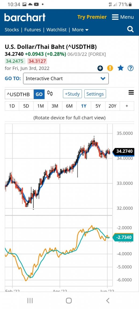Tap the Android back navigation icon
139x309 pixels.
point(108,300)
